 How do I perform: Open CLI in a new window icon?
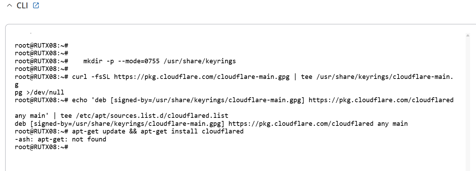[x=36, y=6]
